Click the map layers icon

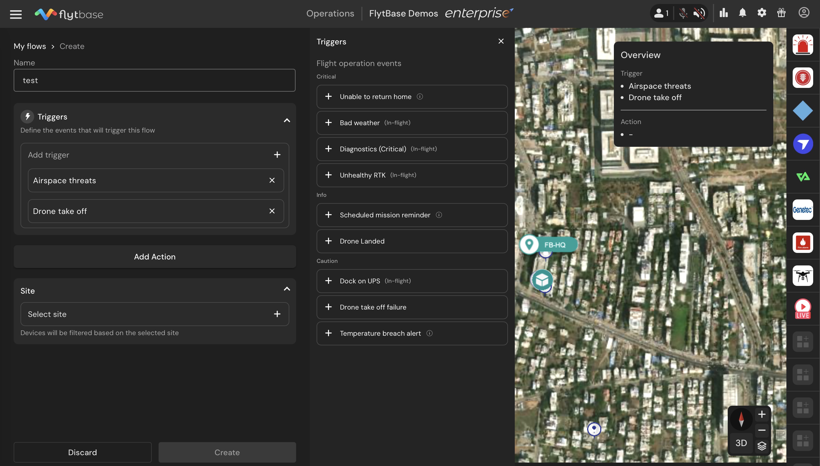[x=762, y=446]
